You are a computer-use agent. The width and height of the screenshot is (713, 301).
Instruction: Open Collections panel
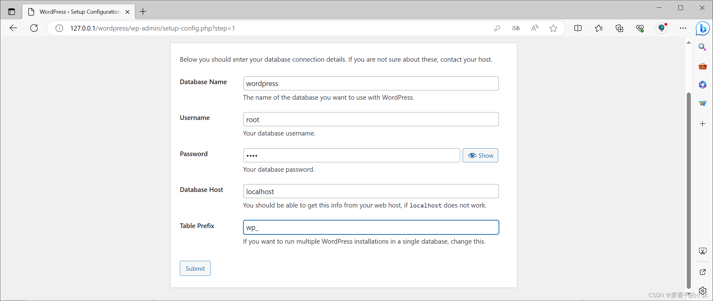[x=619, y=28]
